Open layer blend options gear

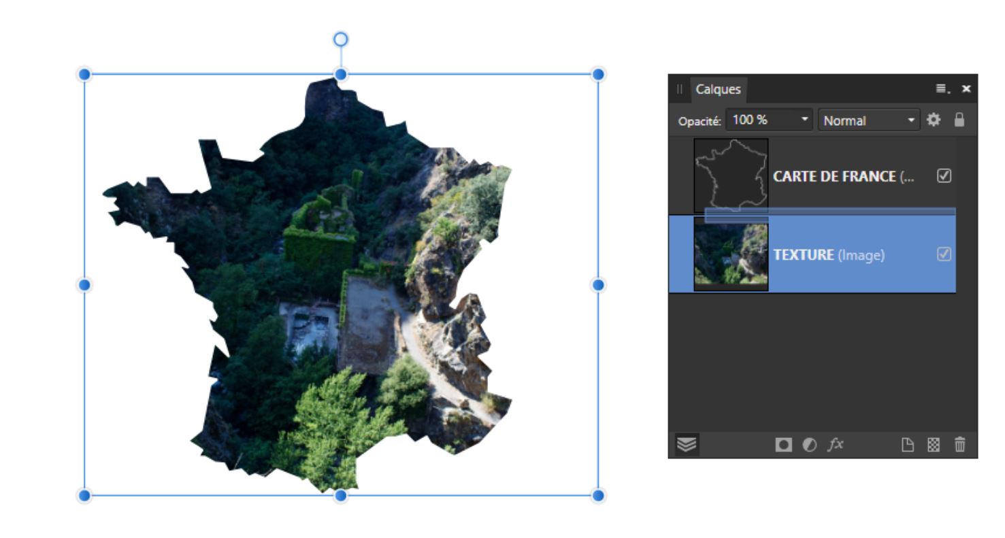[x=934, y=120]
